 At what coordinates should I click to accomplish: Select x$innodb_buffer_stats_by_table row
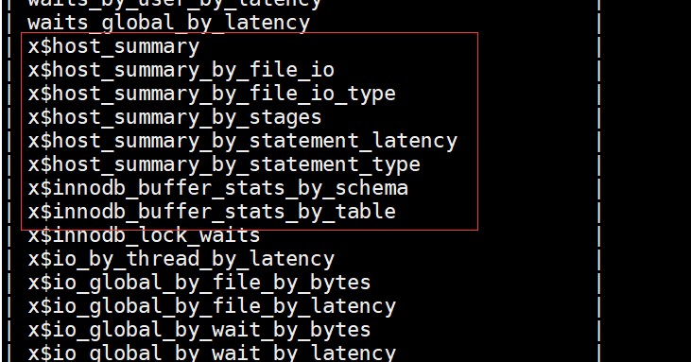click(212, 212)
